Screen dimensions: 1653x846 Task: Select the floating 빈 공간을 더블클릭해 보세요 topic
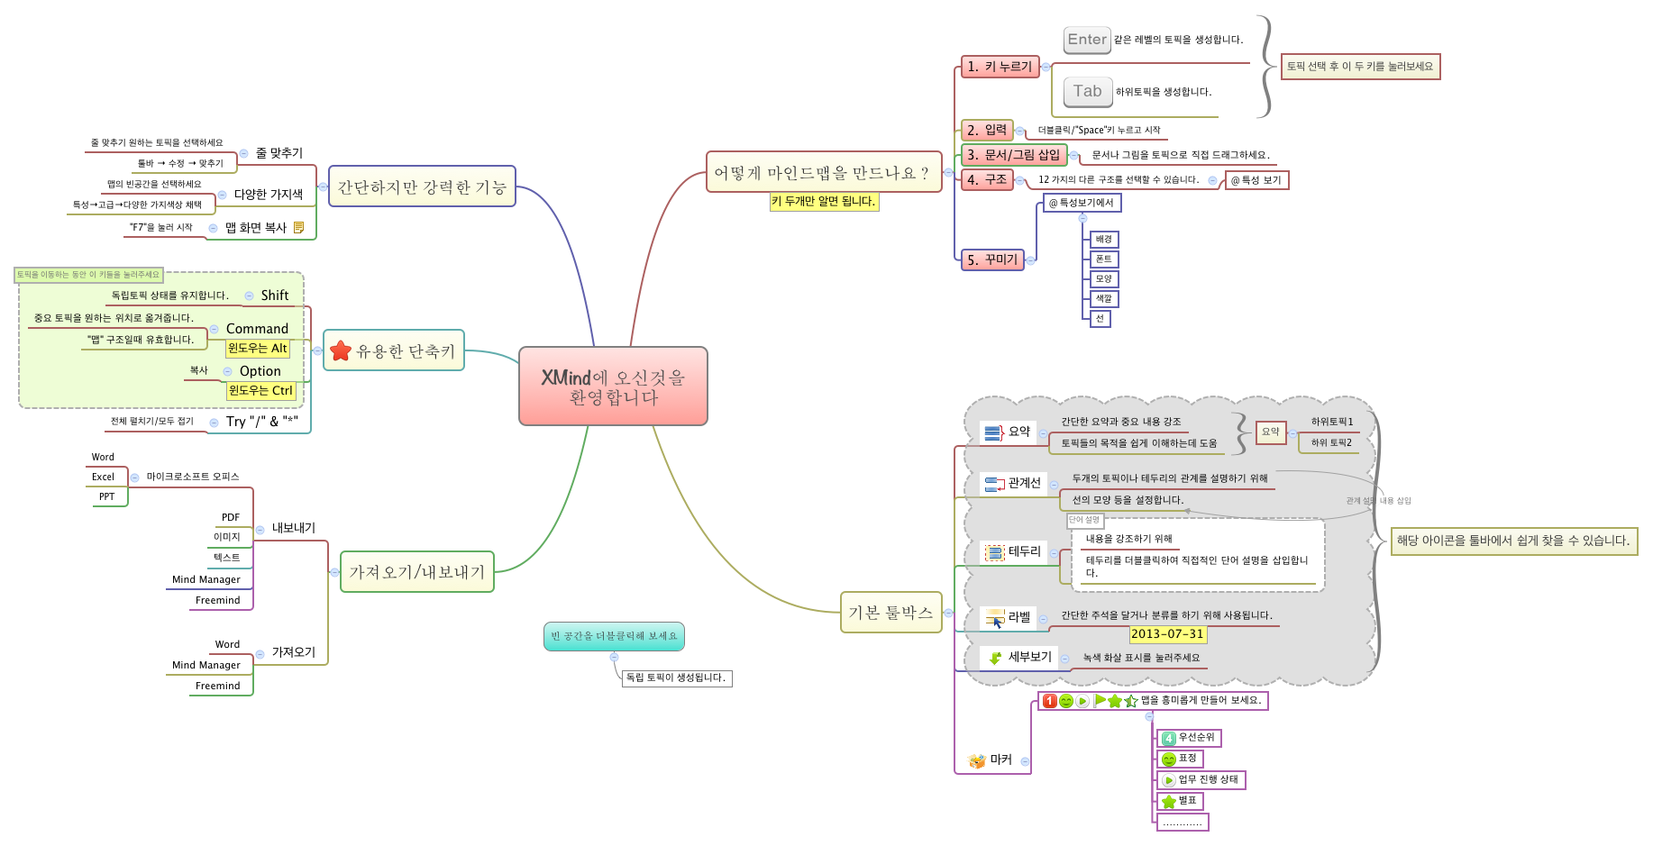click(614, 636)
